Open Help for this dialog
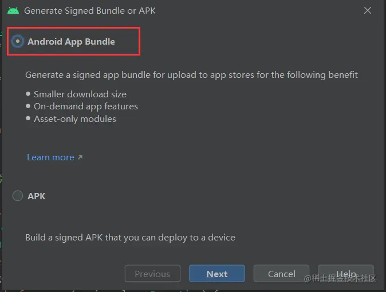This screenshot has height=292, width=386. [x=346, y=274]
